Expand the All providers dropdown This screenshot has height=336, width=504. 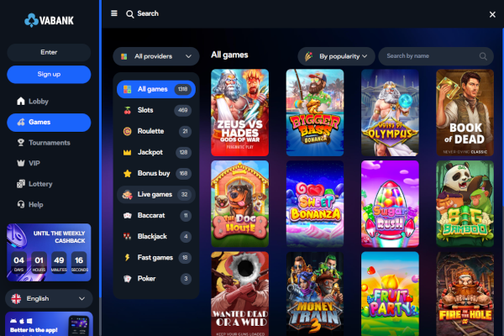(x=156, y=56)
